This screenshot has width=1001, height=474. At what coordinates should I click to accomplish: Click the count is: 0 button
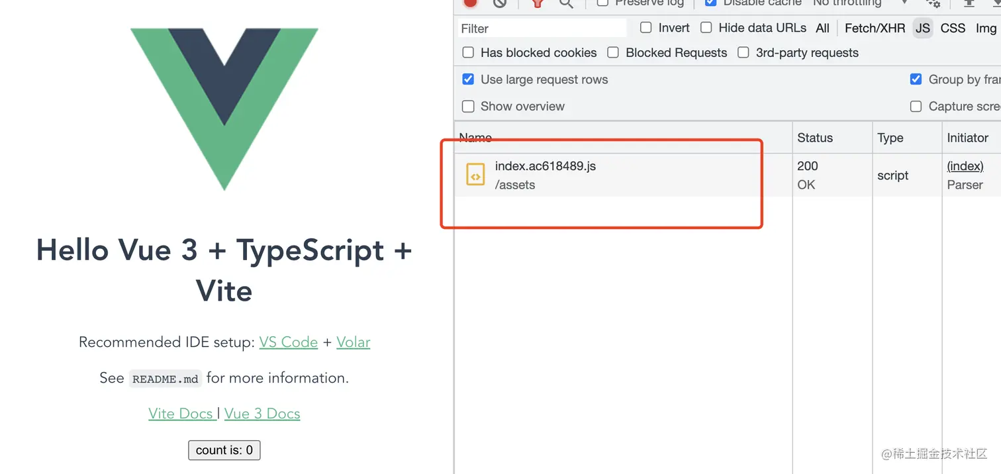click(x=224, y=450)
